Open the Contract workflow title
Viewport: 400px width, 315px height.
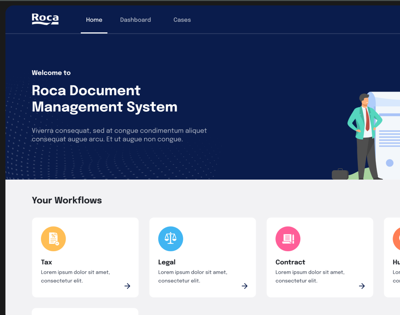290,262
